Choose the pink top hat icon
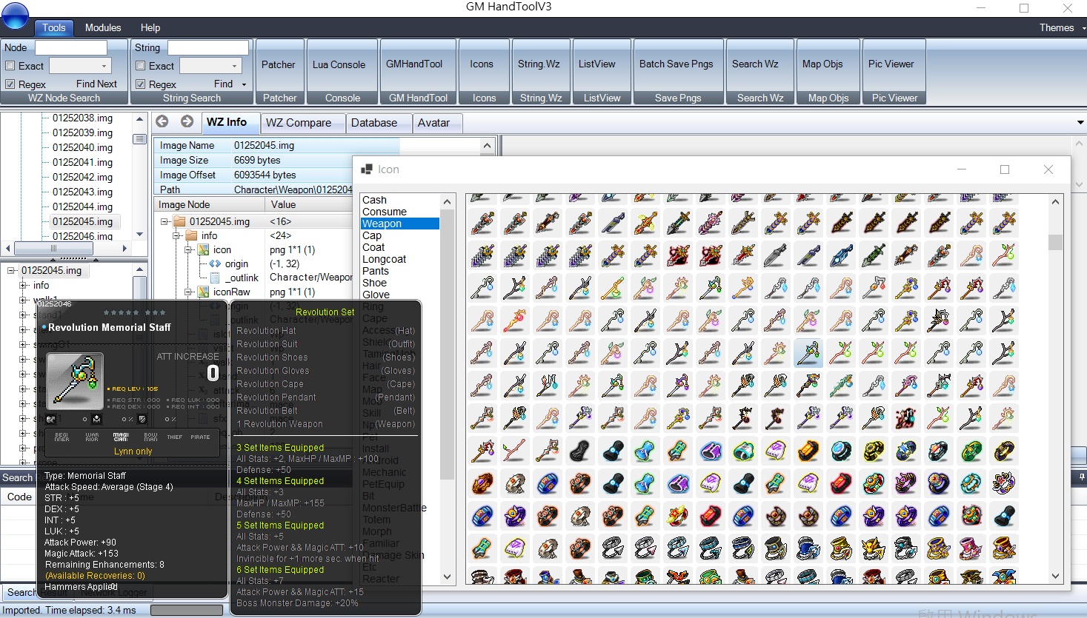 971,548
